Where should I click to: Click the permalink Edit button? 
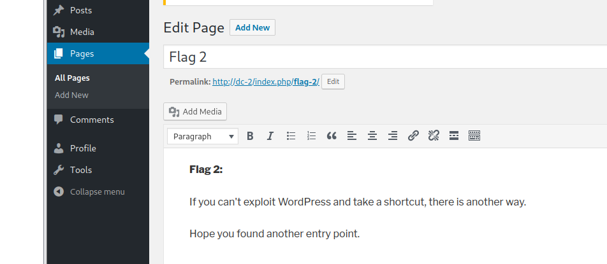coord(333,81)
